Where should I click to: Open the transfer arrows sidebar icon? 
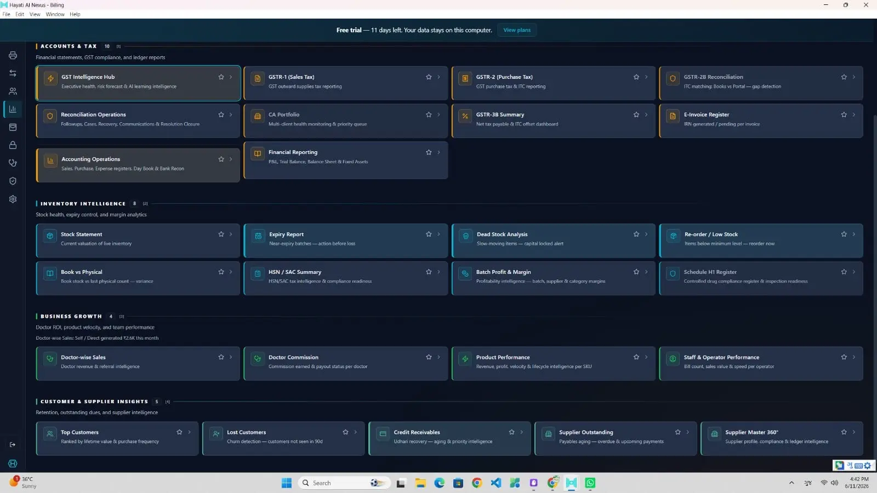click(13, 73)
